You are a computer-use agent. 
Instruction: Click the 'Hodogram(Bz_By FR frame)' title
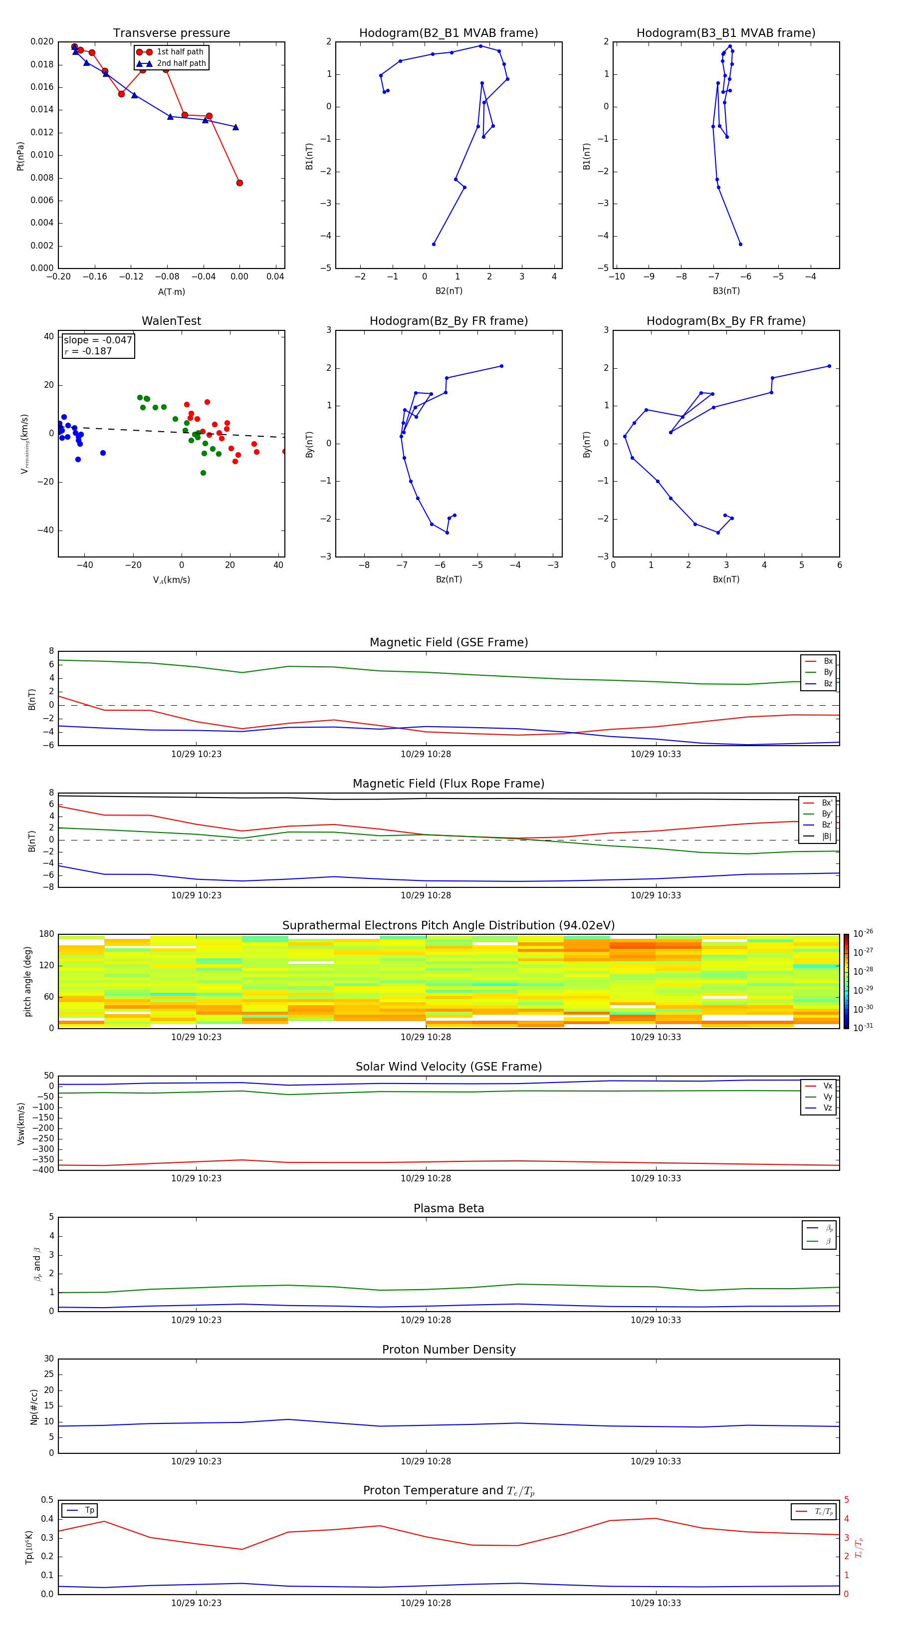[449, 321]
